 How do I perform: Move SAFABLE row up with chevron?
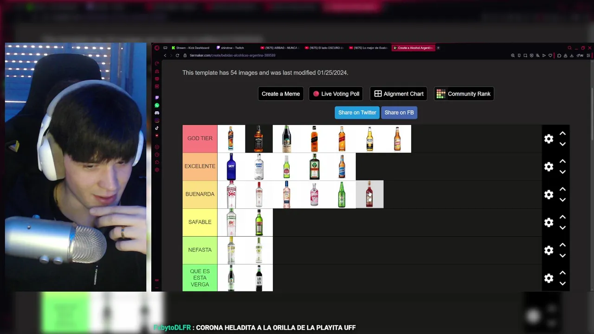point(562,217)
